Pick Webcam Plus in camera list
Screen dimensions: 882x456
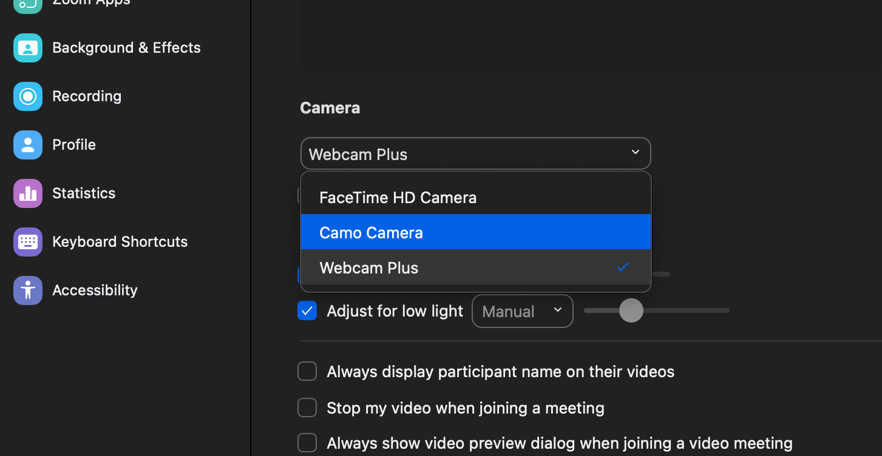369,268
